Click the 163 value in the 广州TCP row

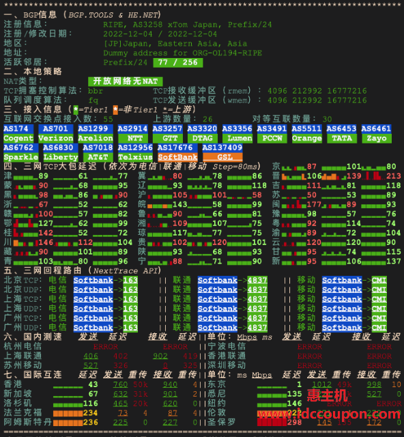coord(130,318)
